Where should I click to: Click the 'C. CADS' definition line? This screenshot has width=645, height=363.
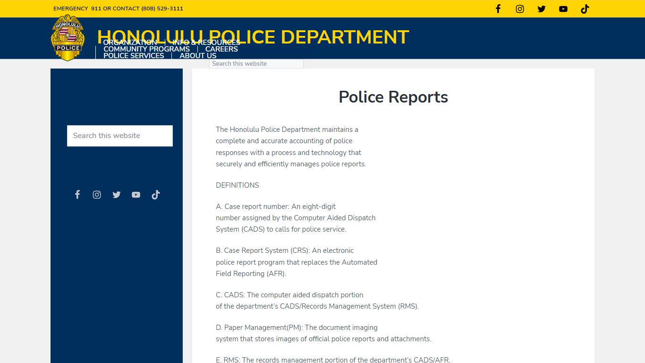[289, 295]
